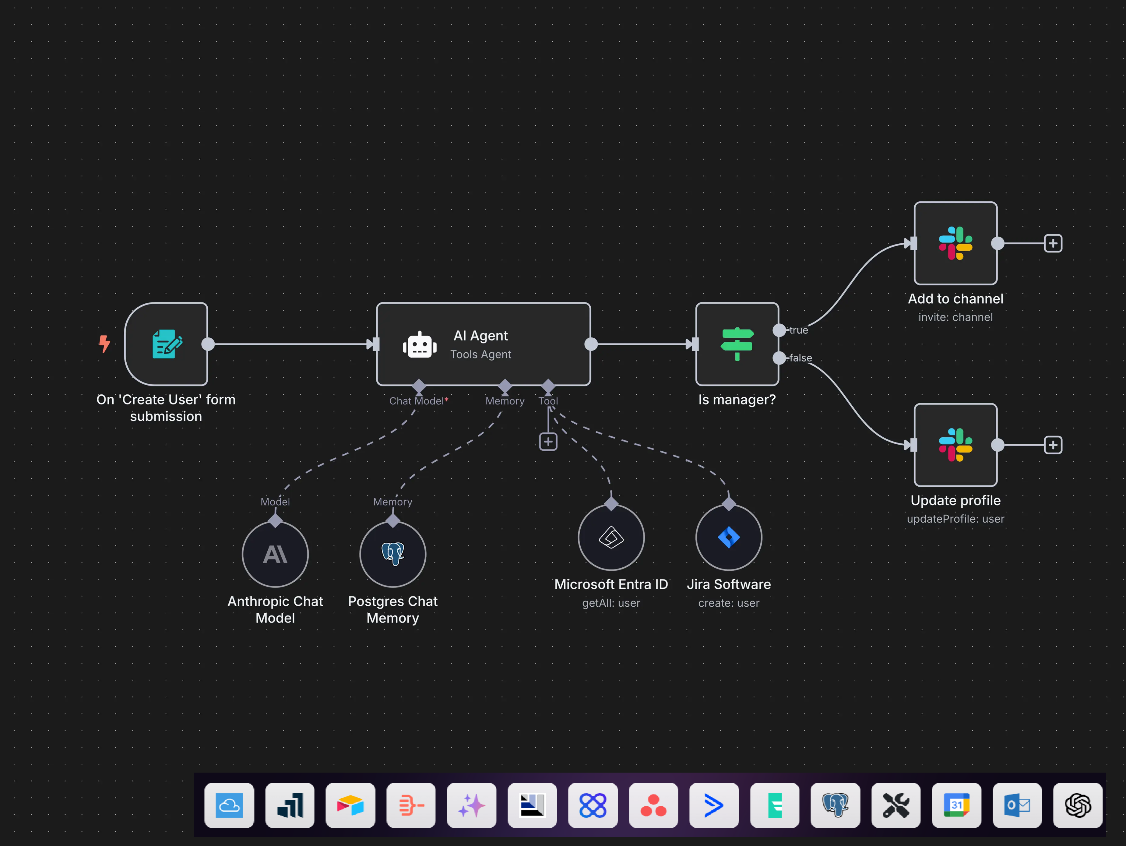Viewport: 1126px width, 846px height.
Task: Click the 'Chat Model*' connector label
Action: click(419, 401)
